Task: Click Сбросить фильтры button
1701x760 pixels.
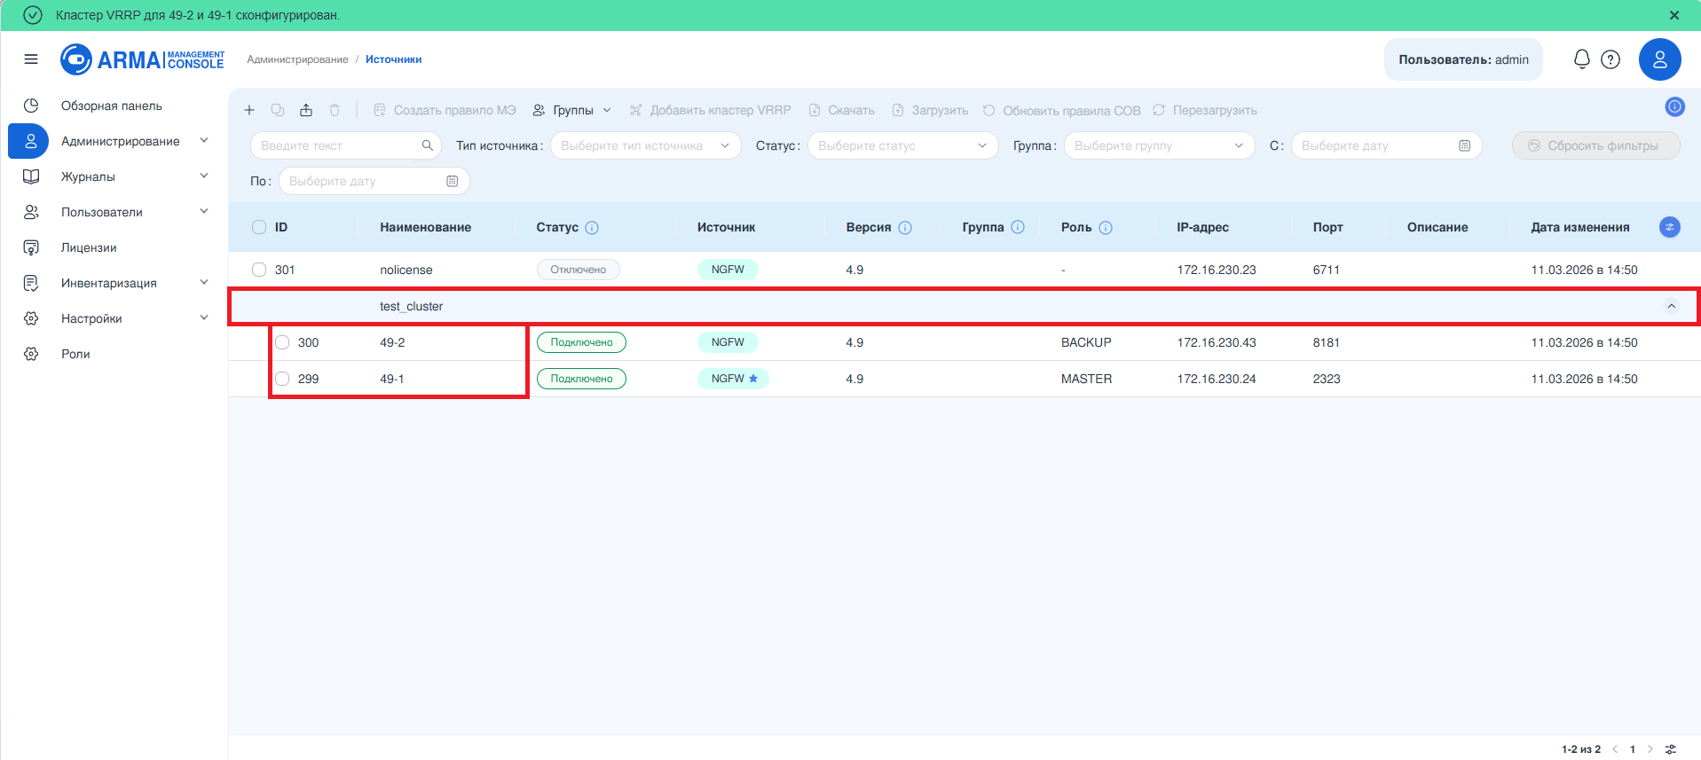Action: tap(1595, 145)
